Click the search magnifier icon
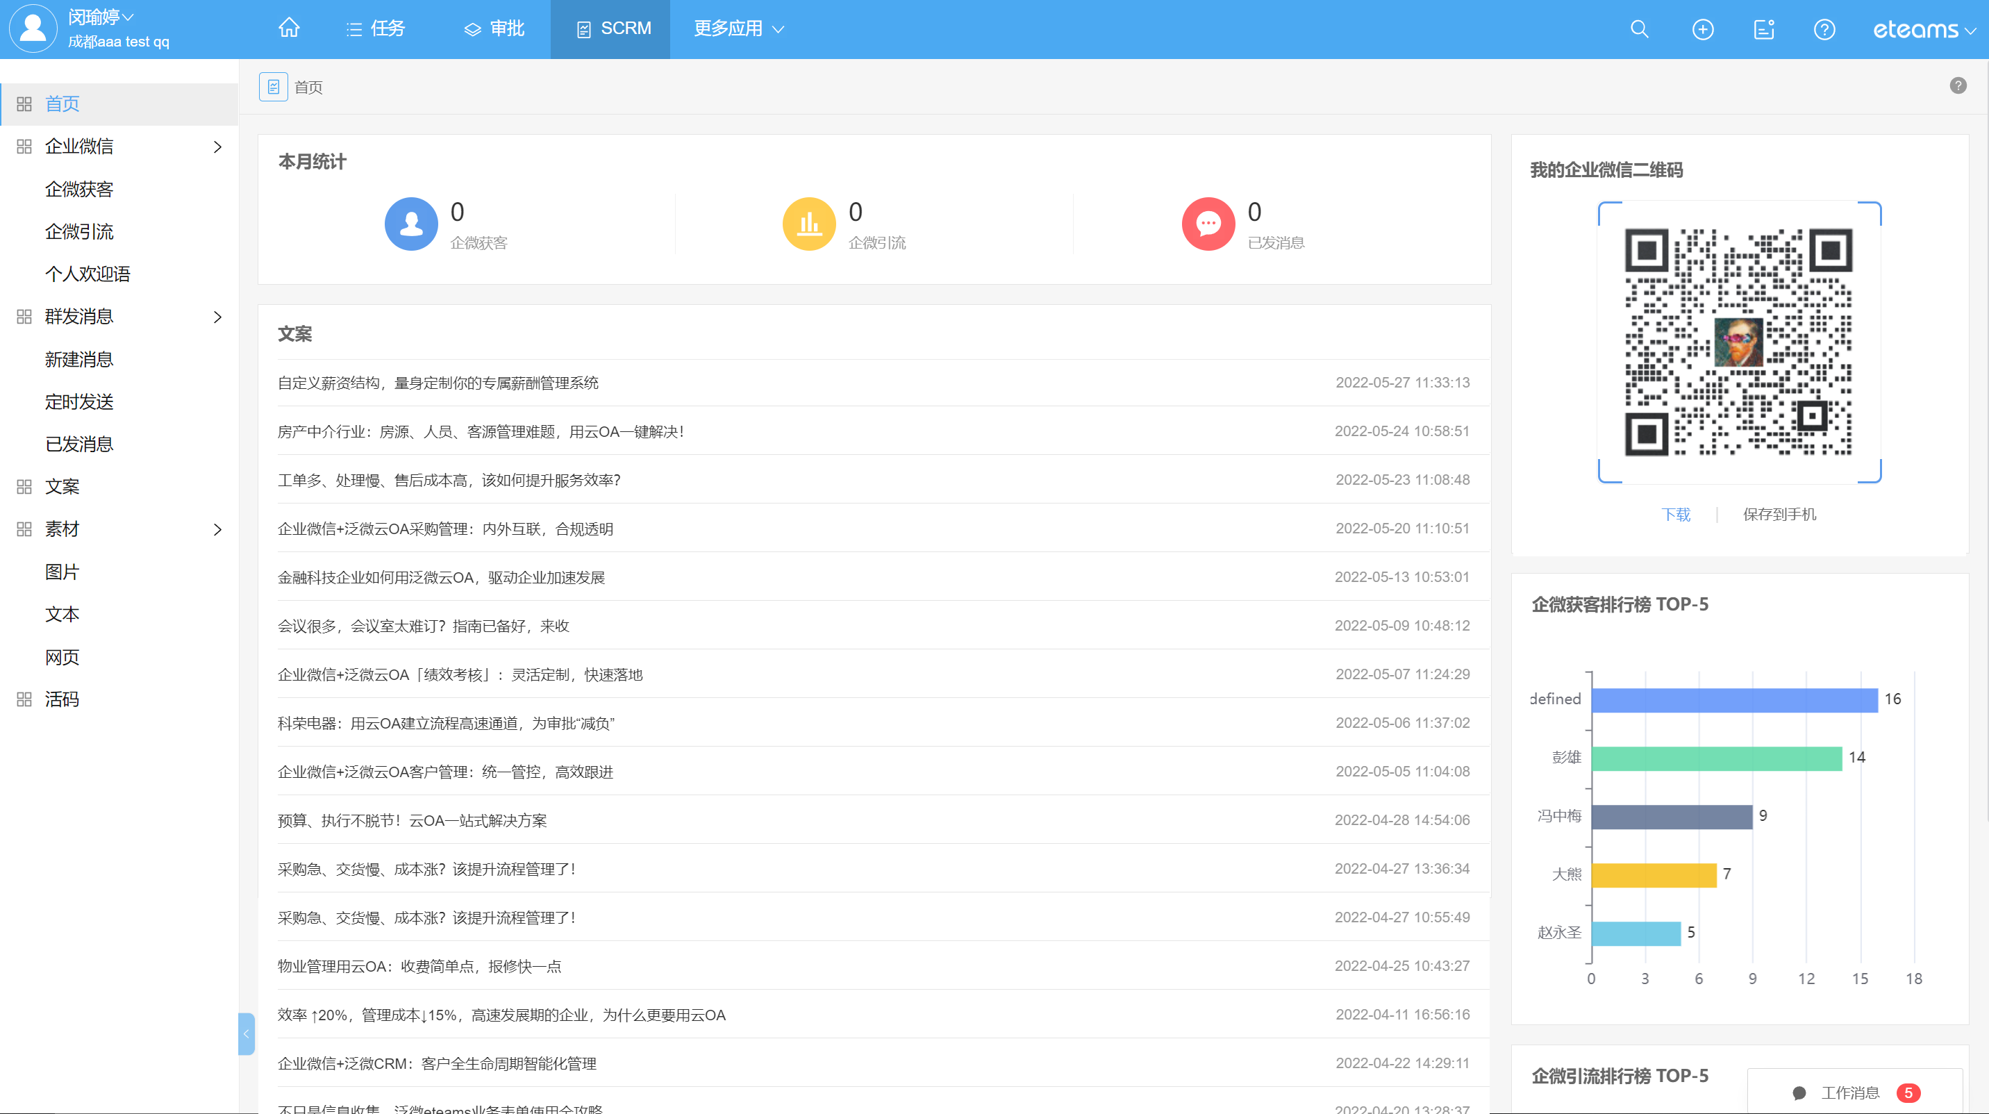This screenshot has width=1989, height=1114. coord(1639,29)
